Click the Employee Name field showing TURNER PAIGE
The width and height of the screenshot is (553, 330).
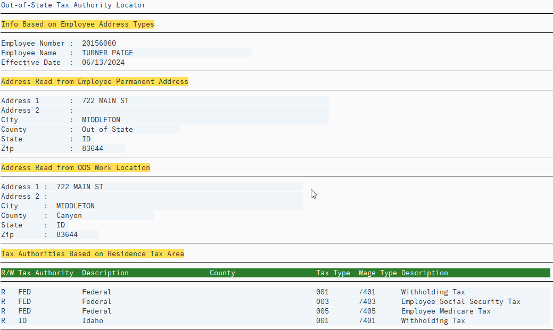(106, 53)
